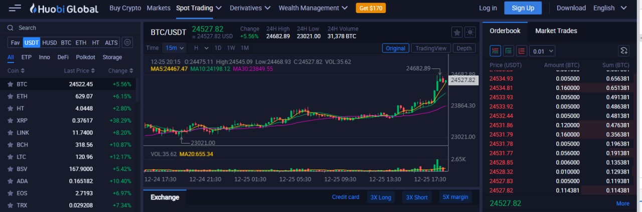
Task: Select the Storage category tab
Action: coord(112,57)
